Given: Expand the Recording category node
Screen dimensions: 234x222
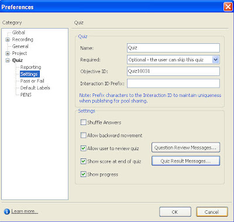Looking at the screenshot, I should point(8,40).
